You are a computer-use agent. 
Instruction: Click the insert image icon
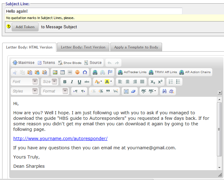click(55, 72)
